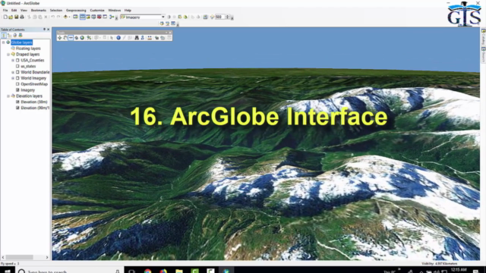
Task: Open the Geoprocessing menu
Action: 76,10
